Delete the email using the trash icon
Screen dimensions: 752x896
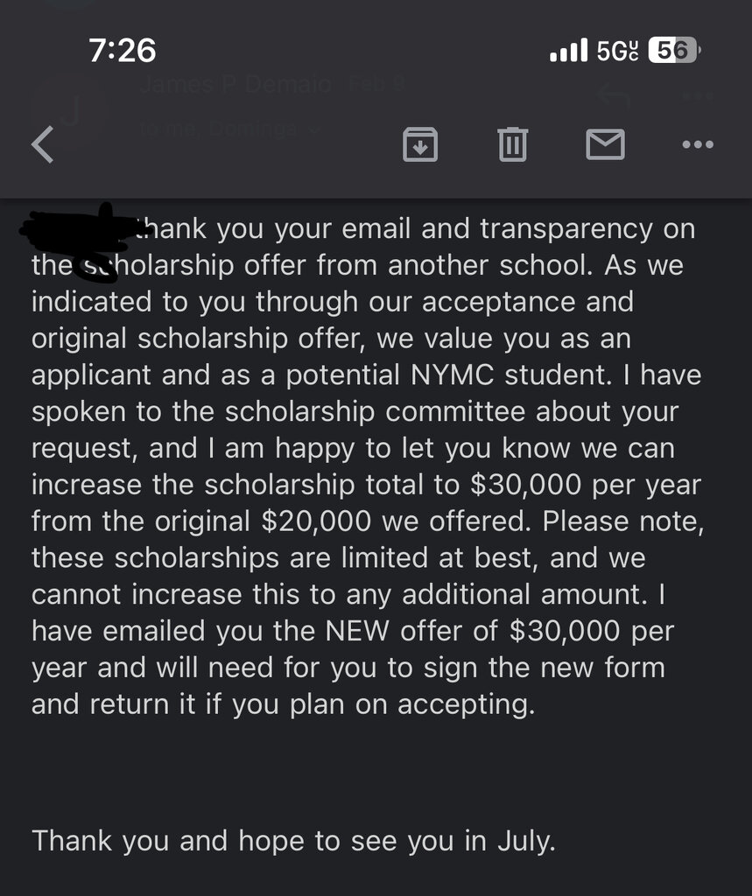(x=512, y=144)
